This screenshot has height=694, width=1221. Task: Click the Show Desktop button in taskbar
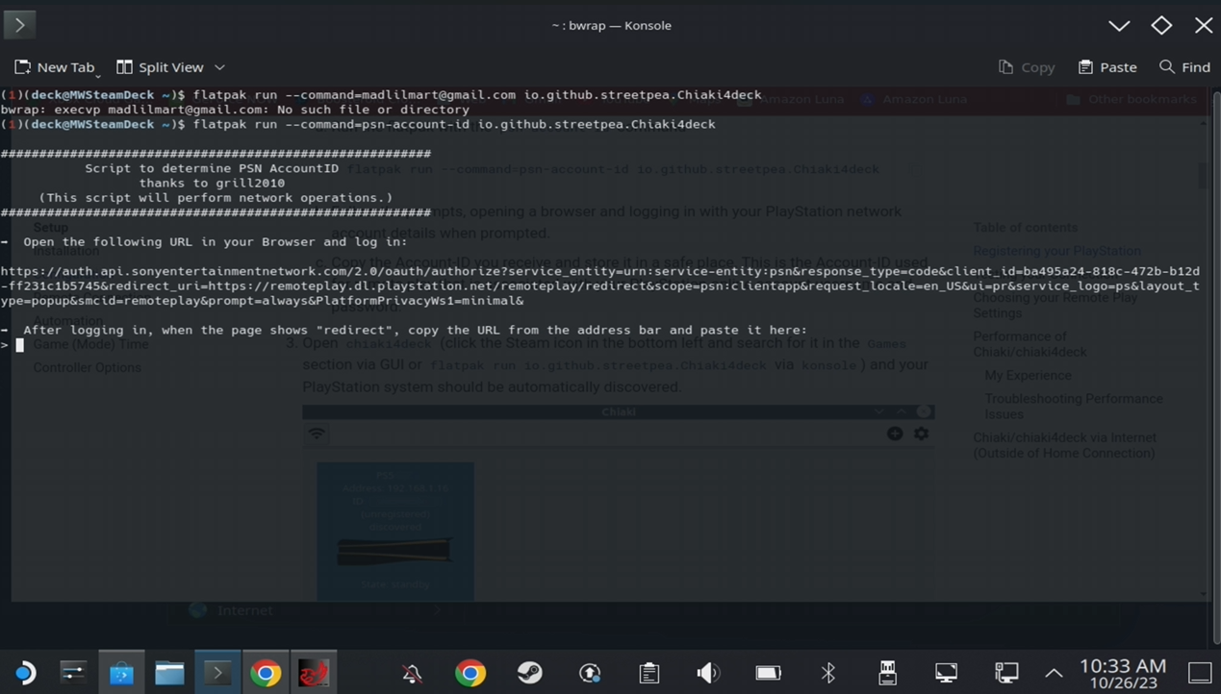click(x=1200, y=673)
